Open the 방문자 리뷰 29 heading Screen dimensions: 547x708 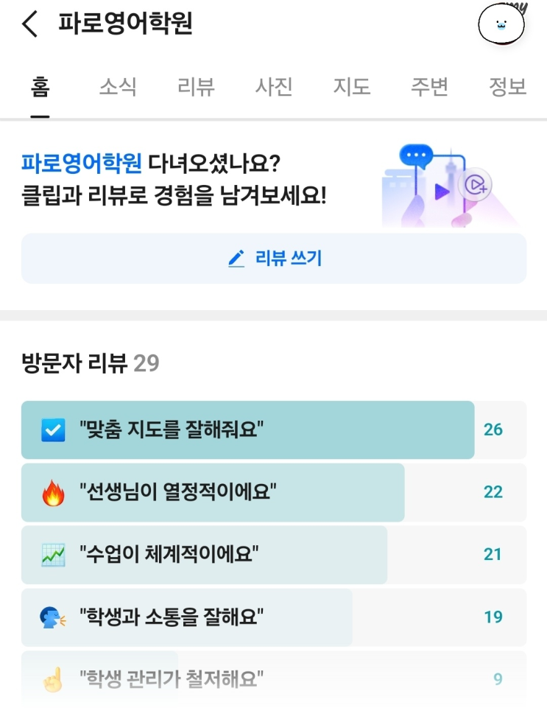(91, 362)
